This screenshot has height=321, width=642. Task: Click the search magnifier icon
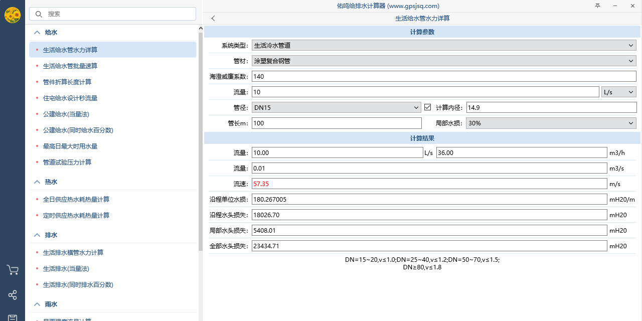tap(39, 14)
